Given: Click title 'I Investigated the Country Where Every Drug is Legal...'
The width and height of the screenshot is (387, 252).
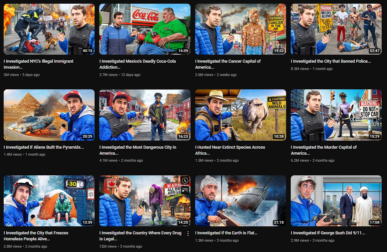Looking at the screenshot, I should (141, 236).
